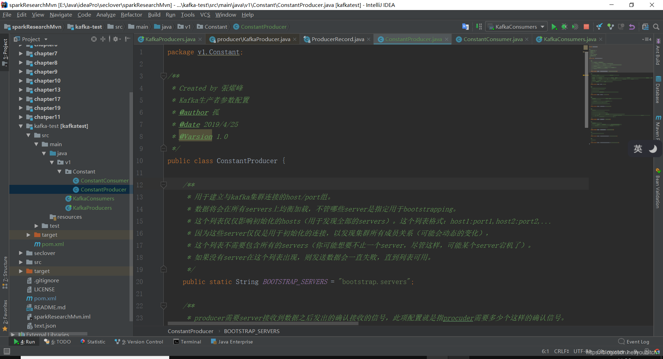The width and height of the screenshot is (663, 359).
Task: Open the Refactor menu
Action: [131, 15]
